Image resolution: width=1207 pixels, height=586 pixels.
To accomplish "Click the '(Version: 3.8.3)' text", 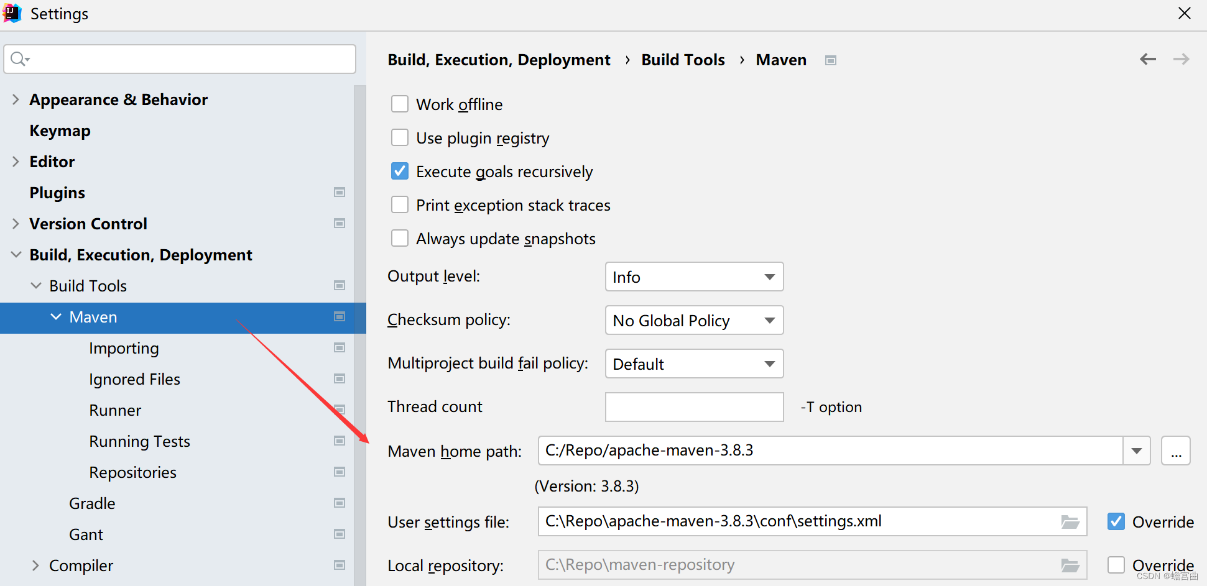I will (586, 486).
